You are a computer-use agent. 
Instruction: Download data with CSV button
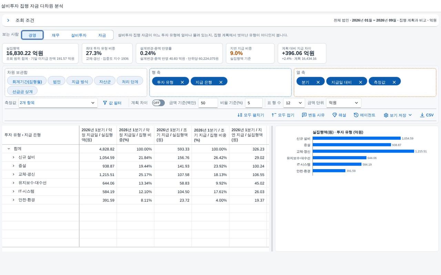point(427,115)
